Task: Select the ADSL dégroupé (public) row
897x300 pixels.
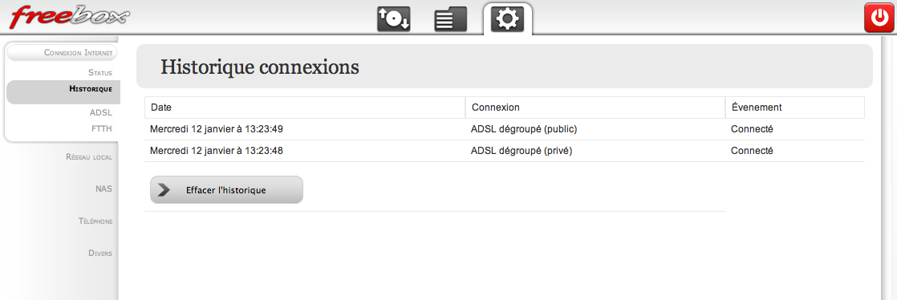Action: point(505,129)
